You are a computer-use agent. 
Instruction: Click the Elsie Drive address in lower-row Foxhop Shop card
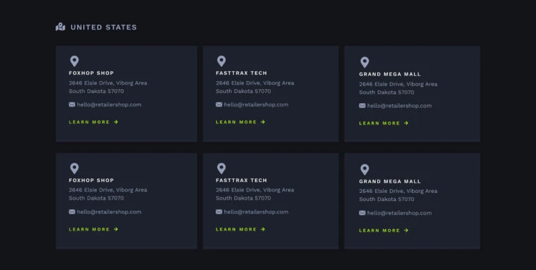point(108,194)
